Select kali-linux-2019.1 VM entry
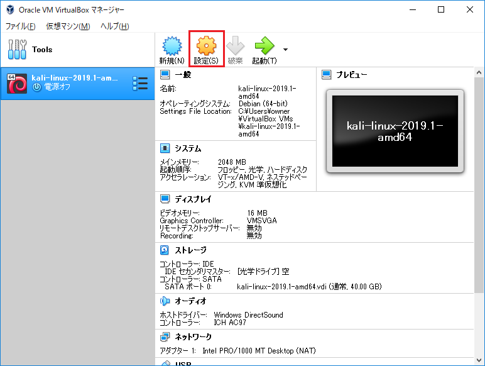The image size is (485, 366). [77, 83]
